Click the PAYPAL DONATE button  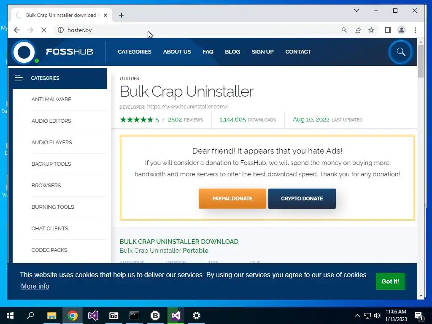(232, 199)
